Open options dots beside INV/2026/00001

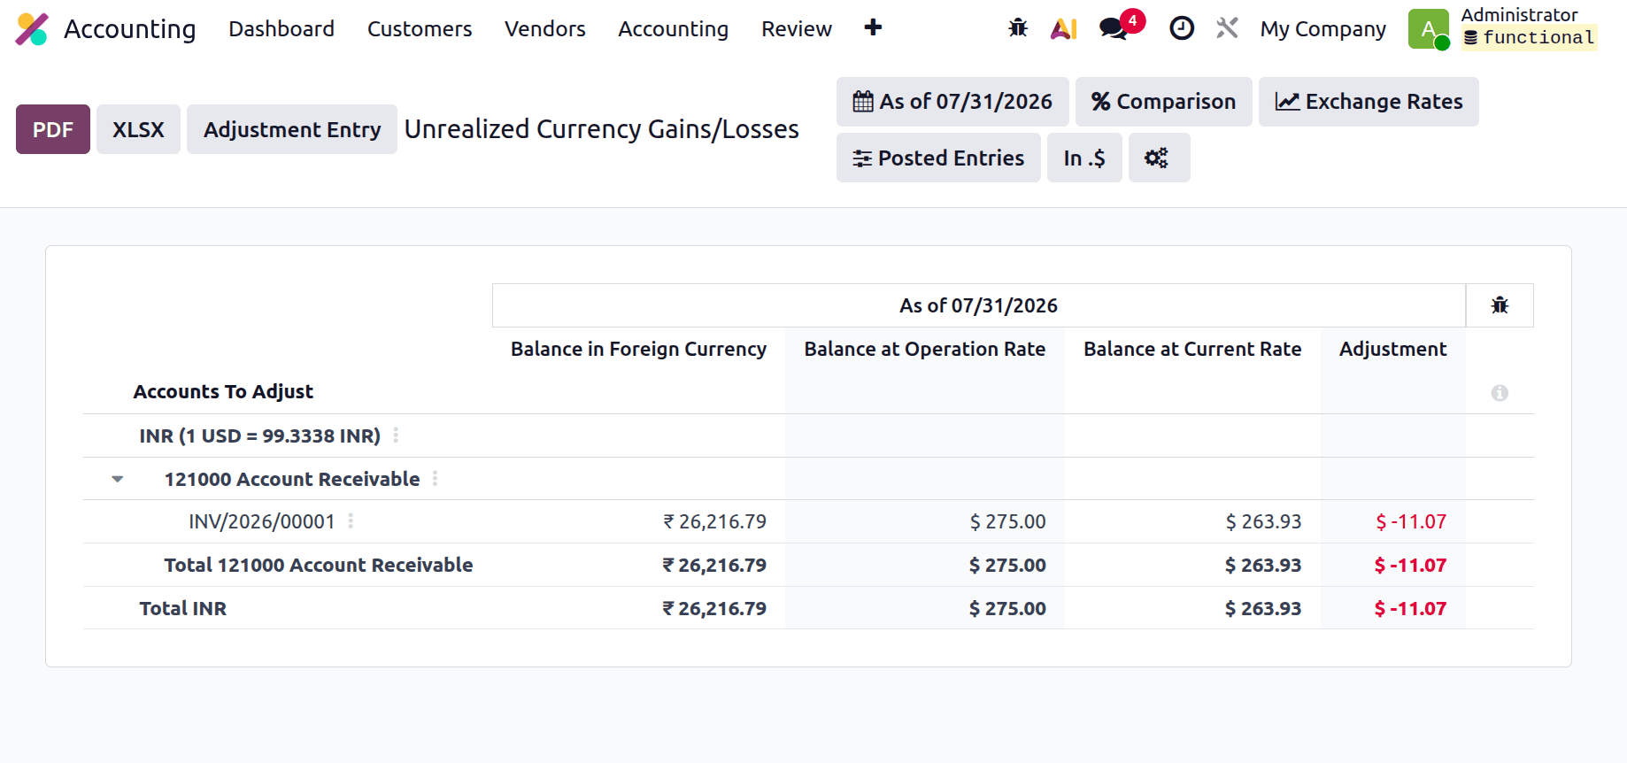pyautogui.click(x=351, y=521)
